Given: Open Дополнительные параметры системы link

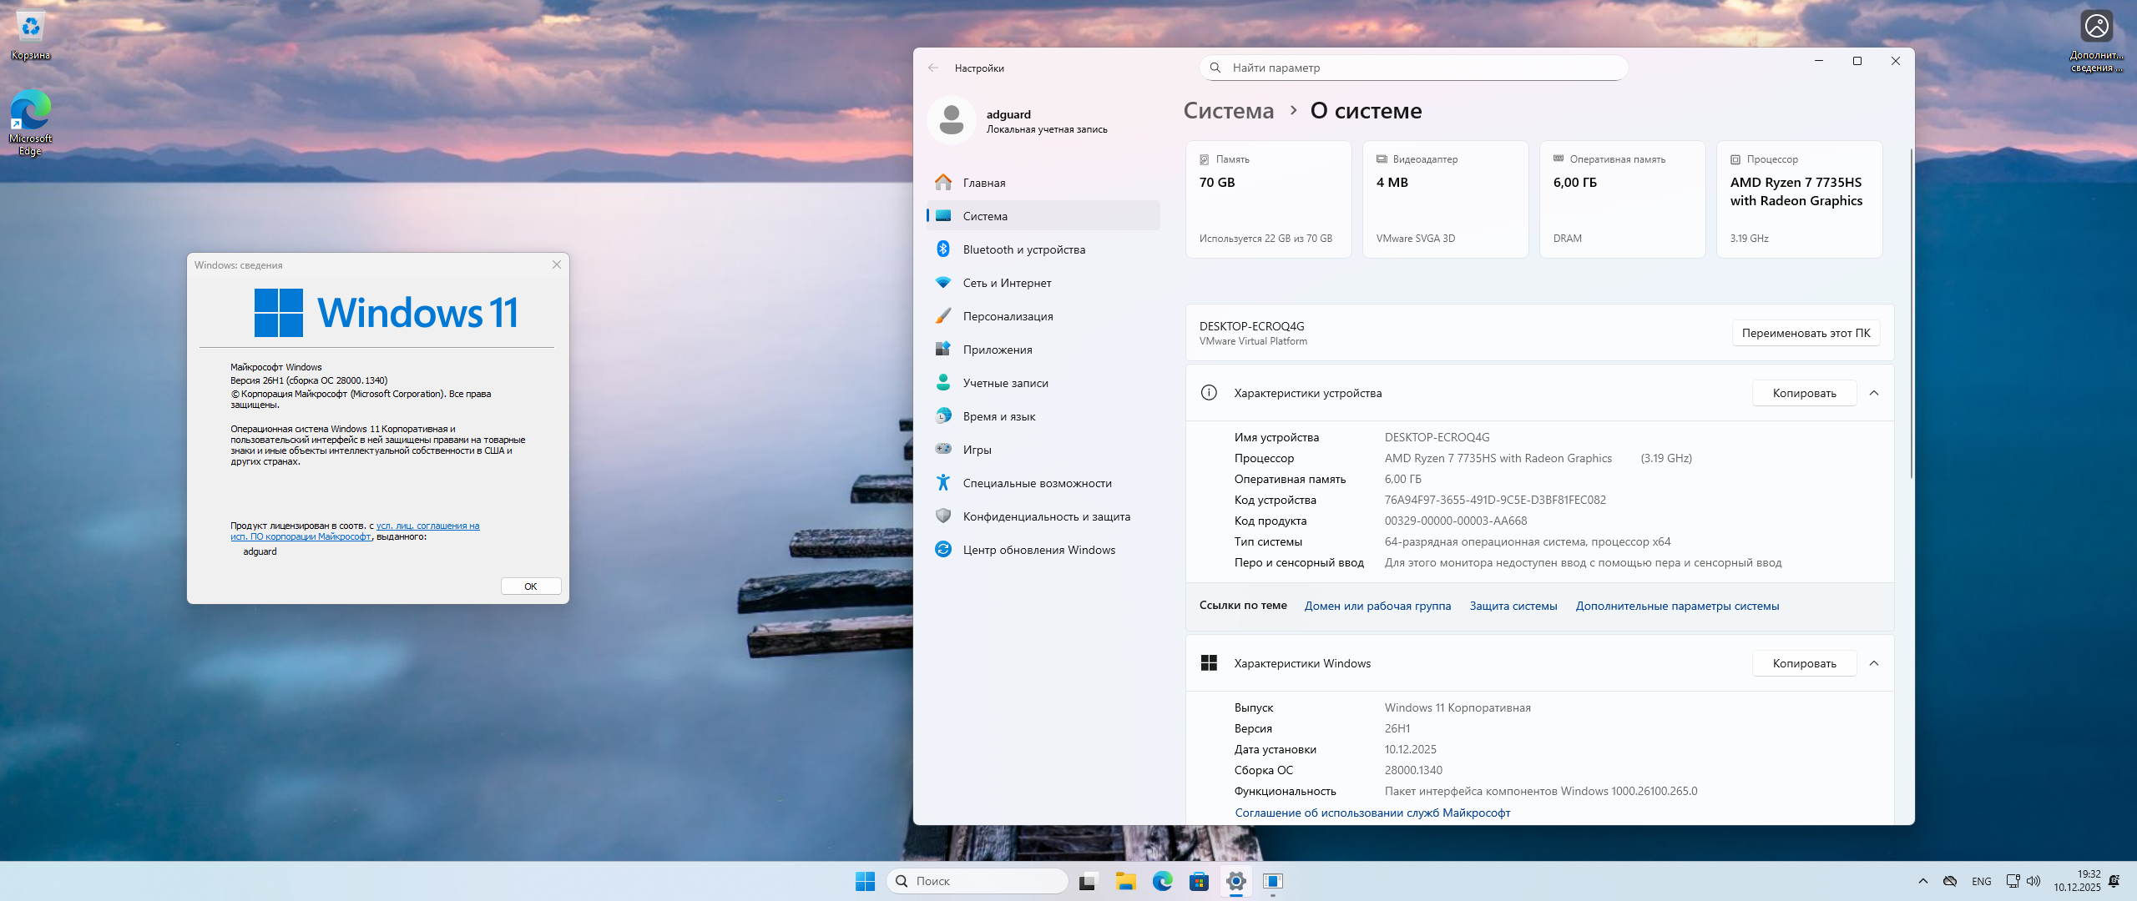Looking at the screenshot, I should 1677,607.
